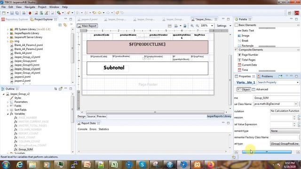Click the report editor horizontal scrollbar
Screen dimensions: 301x169
pyautogui.click(x=155, y=112)
